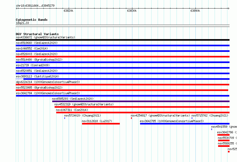Select the blue esv21739 variant bar
Viewport: 237px width, 162px height.
click(122, 68)
